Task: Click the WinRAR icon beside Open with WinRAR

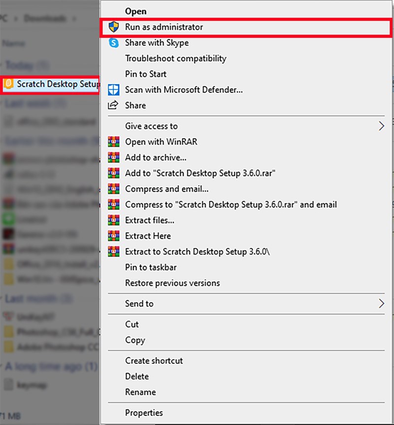Action: coord(113,142)
